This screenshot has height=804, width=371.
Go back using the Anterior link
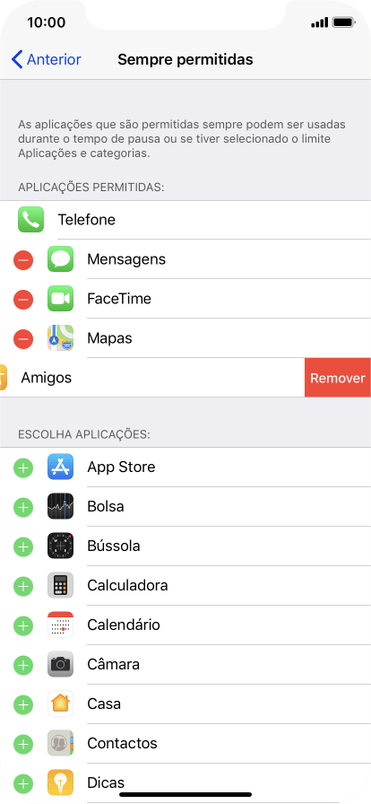46,59
